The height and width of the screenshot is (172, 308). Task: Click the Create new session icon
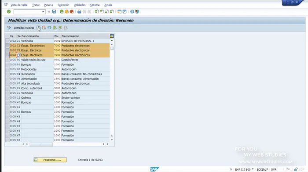point(119,11)
